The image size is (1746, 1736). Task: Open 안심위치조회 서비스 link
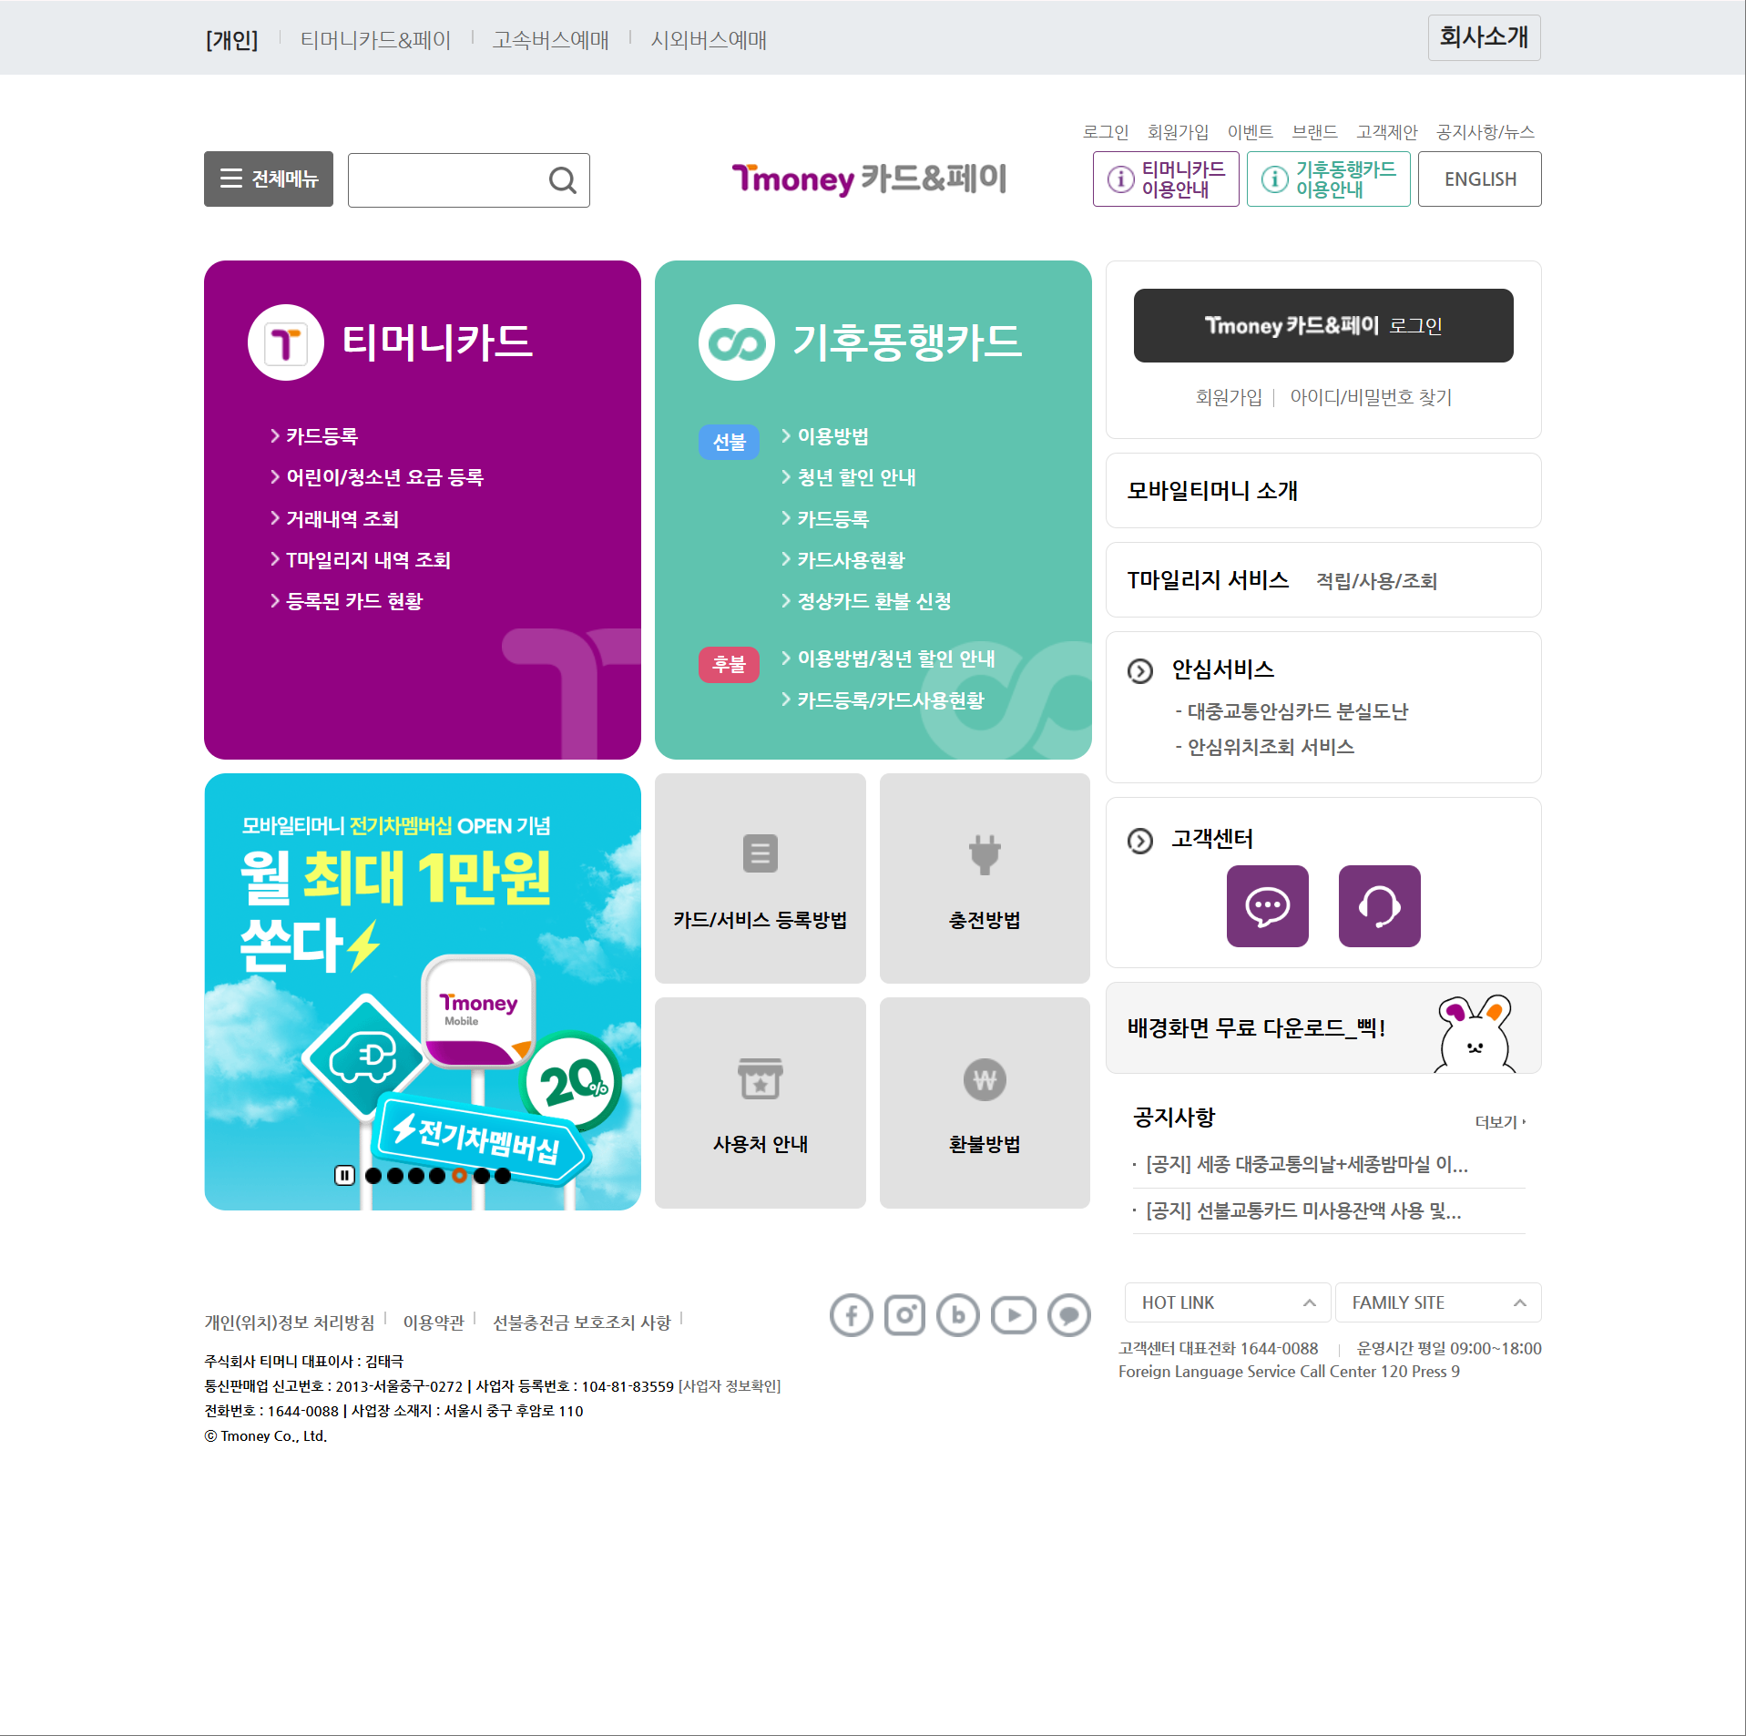(1265, 747)
